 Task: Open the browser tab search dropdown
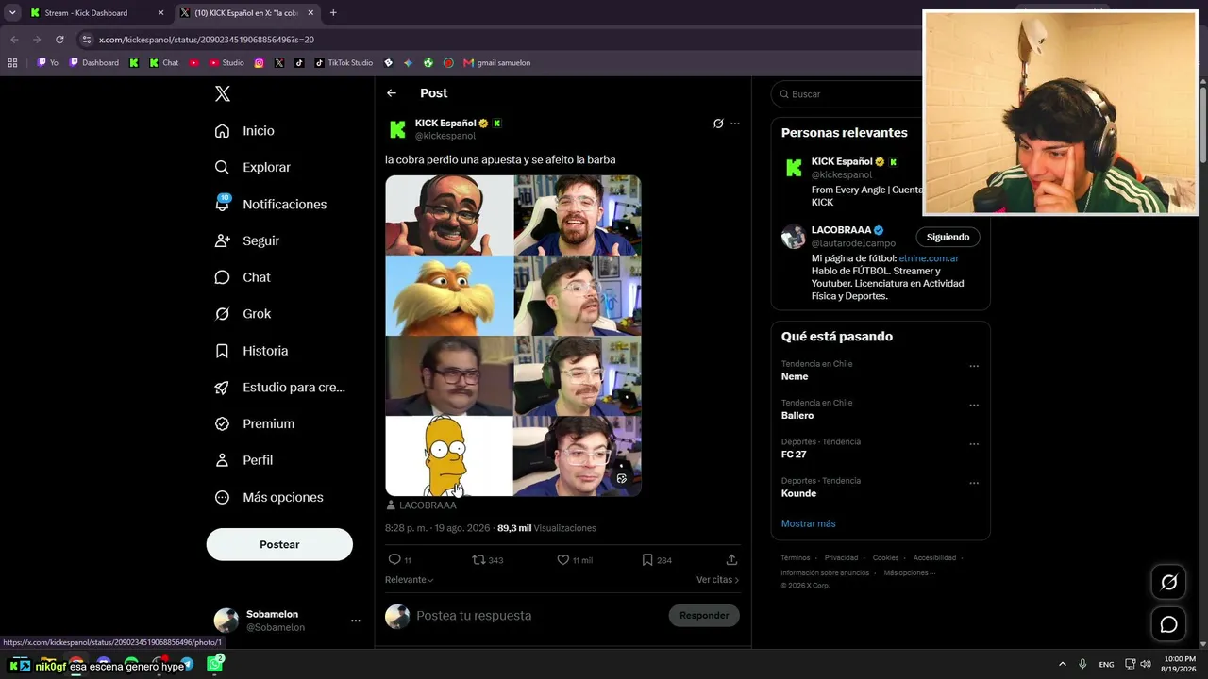pyautogui.click(x=12, y=13)
